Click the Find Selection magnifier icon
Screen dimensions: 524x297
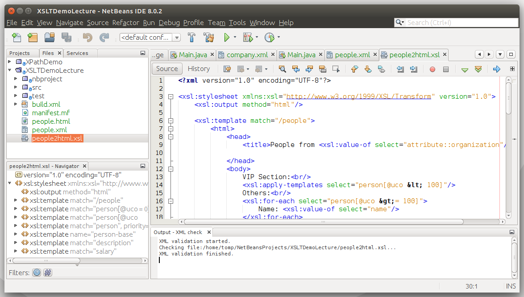pos(283,69)
